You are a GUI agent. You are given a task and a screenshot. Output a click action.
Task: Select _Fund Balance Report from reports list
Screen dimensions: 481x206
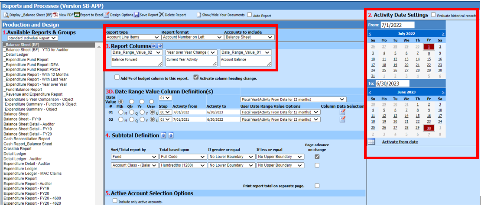[23, 90]
